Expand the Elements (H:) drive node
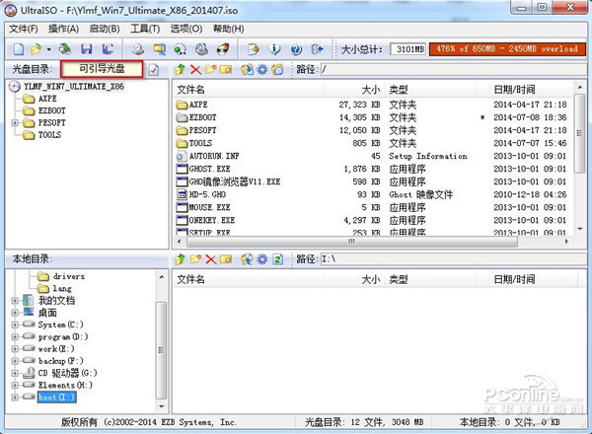Image resolution: width=592 pixels, height=434 pixels. click(14, 385)
